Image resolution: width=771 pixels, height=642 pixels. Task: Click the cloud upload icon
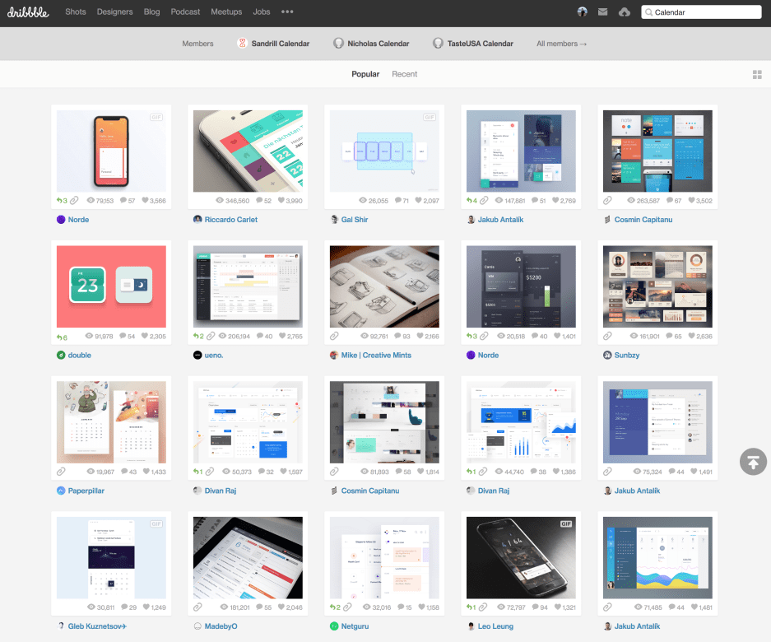click(625, 12)
